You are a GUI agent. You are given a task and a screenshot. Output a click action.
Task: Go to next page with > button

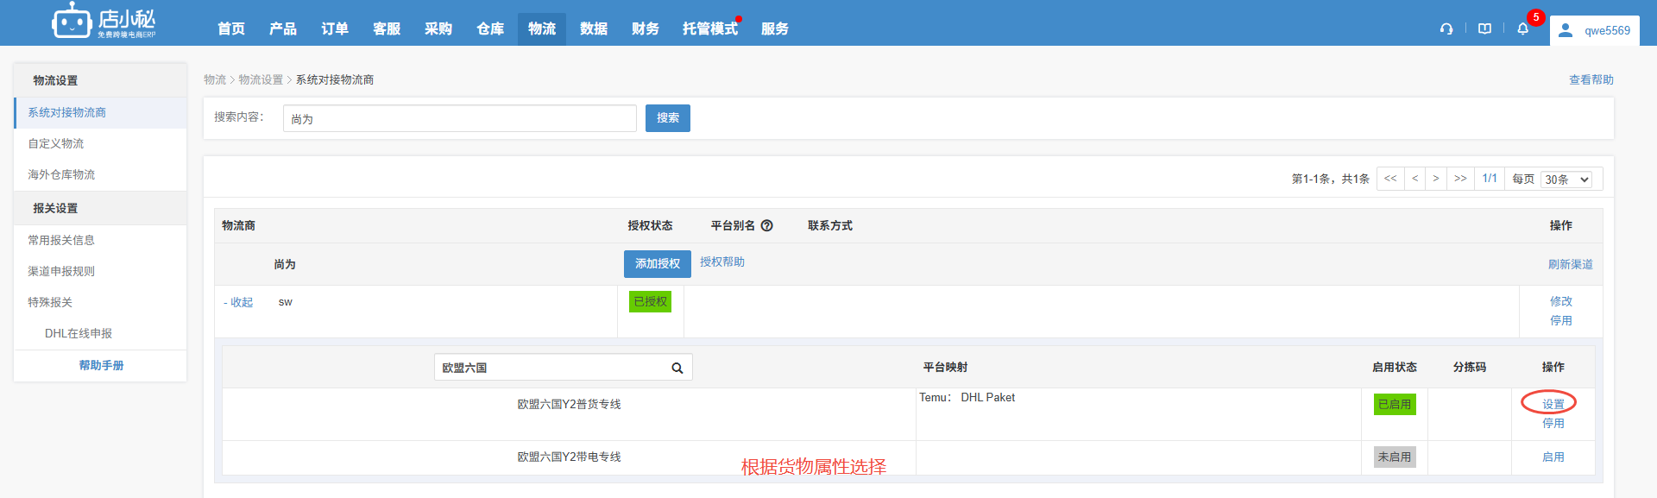coord(1436,179)
